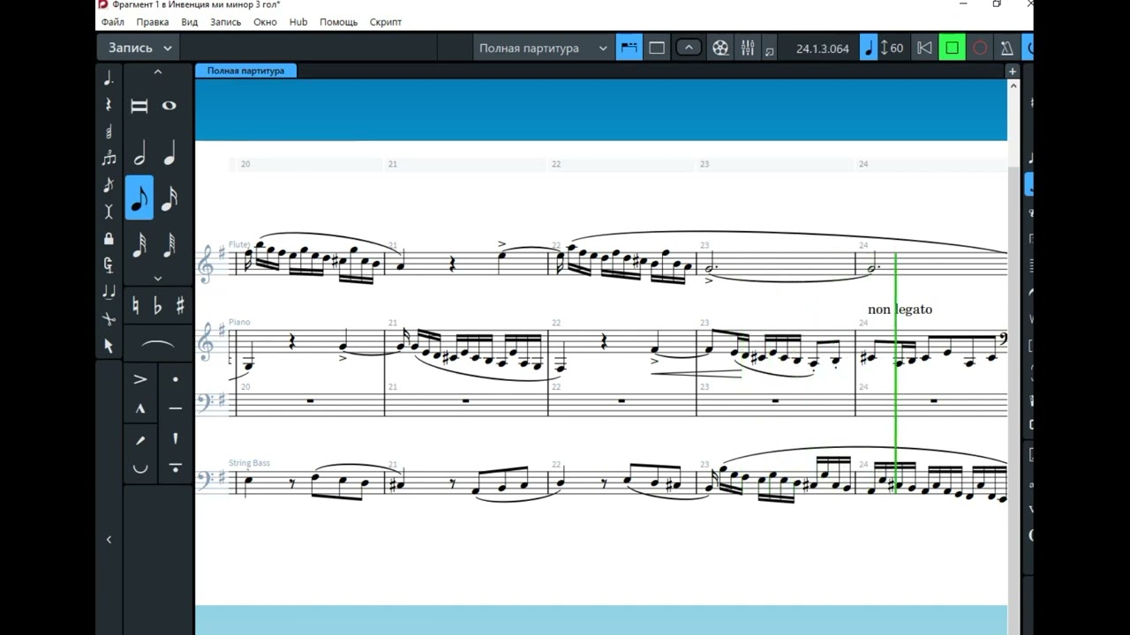This screenshot has width=1130, height=635.
Task: Select the sixteenth note duration
Action: point(169,198)
